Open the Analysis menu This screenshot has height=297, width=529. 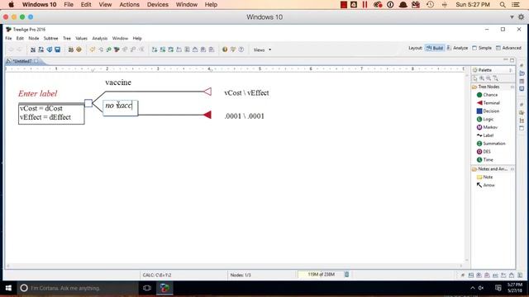99,39
